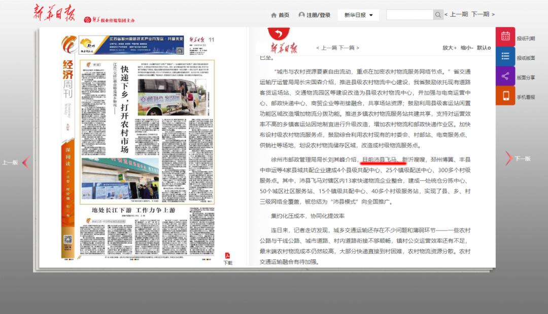Click the red back arrow button
The image size is (548, 314).
(x=279, y=33)
